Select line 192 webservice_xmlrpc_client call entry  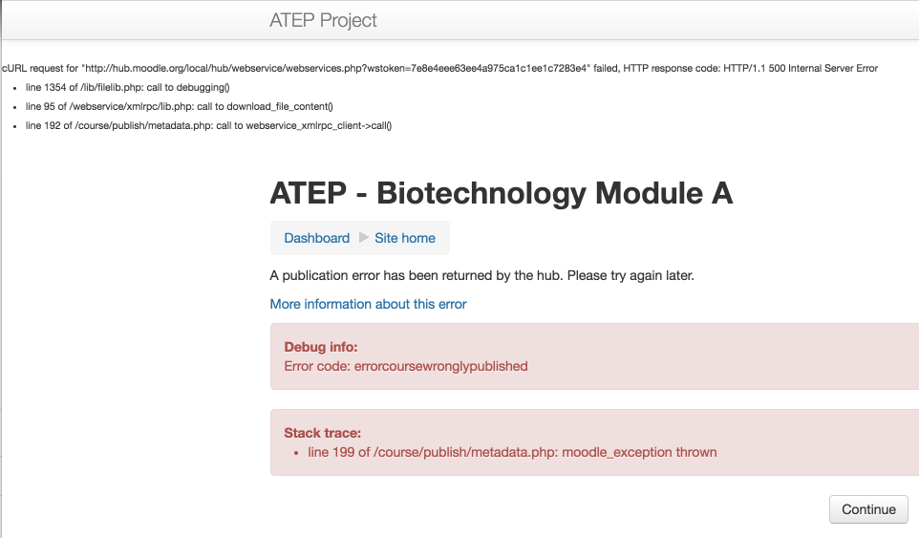click(208, 125)
